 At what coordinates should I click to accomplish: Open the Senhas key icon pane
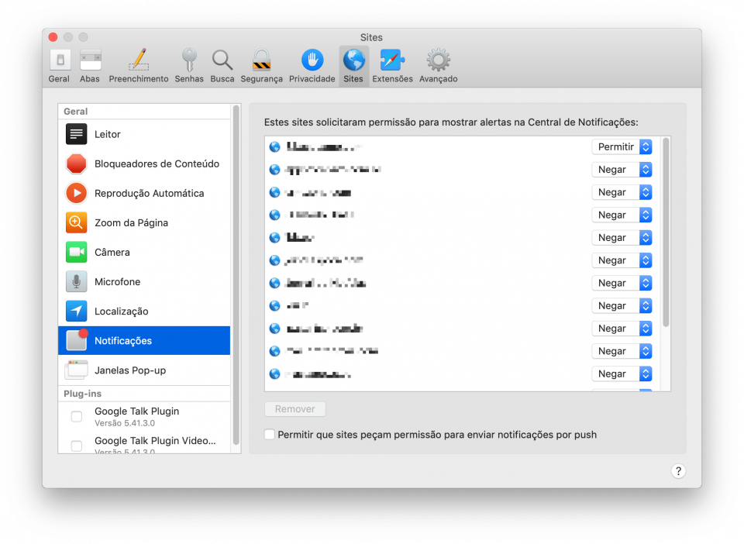pos(189,61)
